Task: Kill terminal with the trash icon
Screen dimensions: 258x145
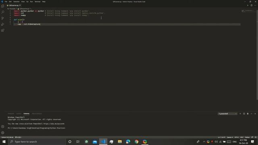Action: click(248, 114)
